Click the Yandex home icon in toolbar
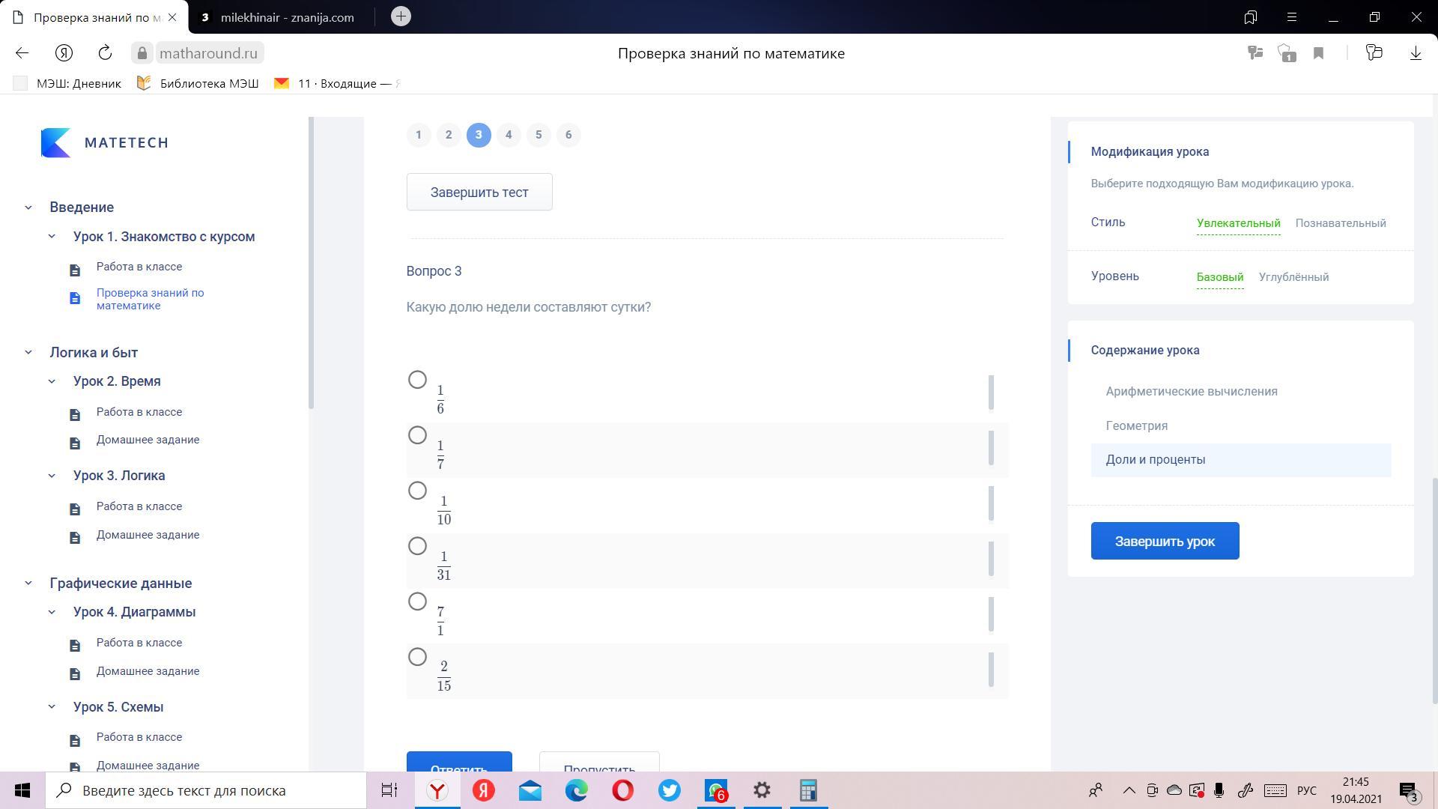This screenshot has width=1438, height=809. pyautogui.click(x=64, y=53)
